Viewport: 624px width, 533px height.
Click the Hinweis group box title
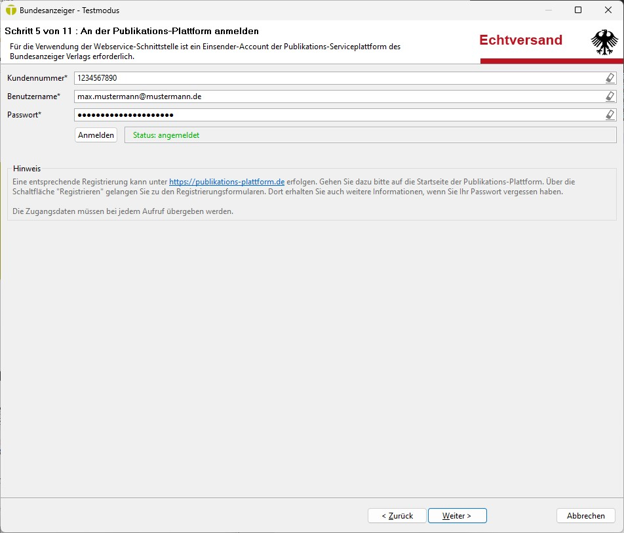27,169
